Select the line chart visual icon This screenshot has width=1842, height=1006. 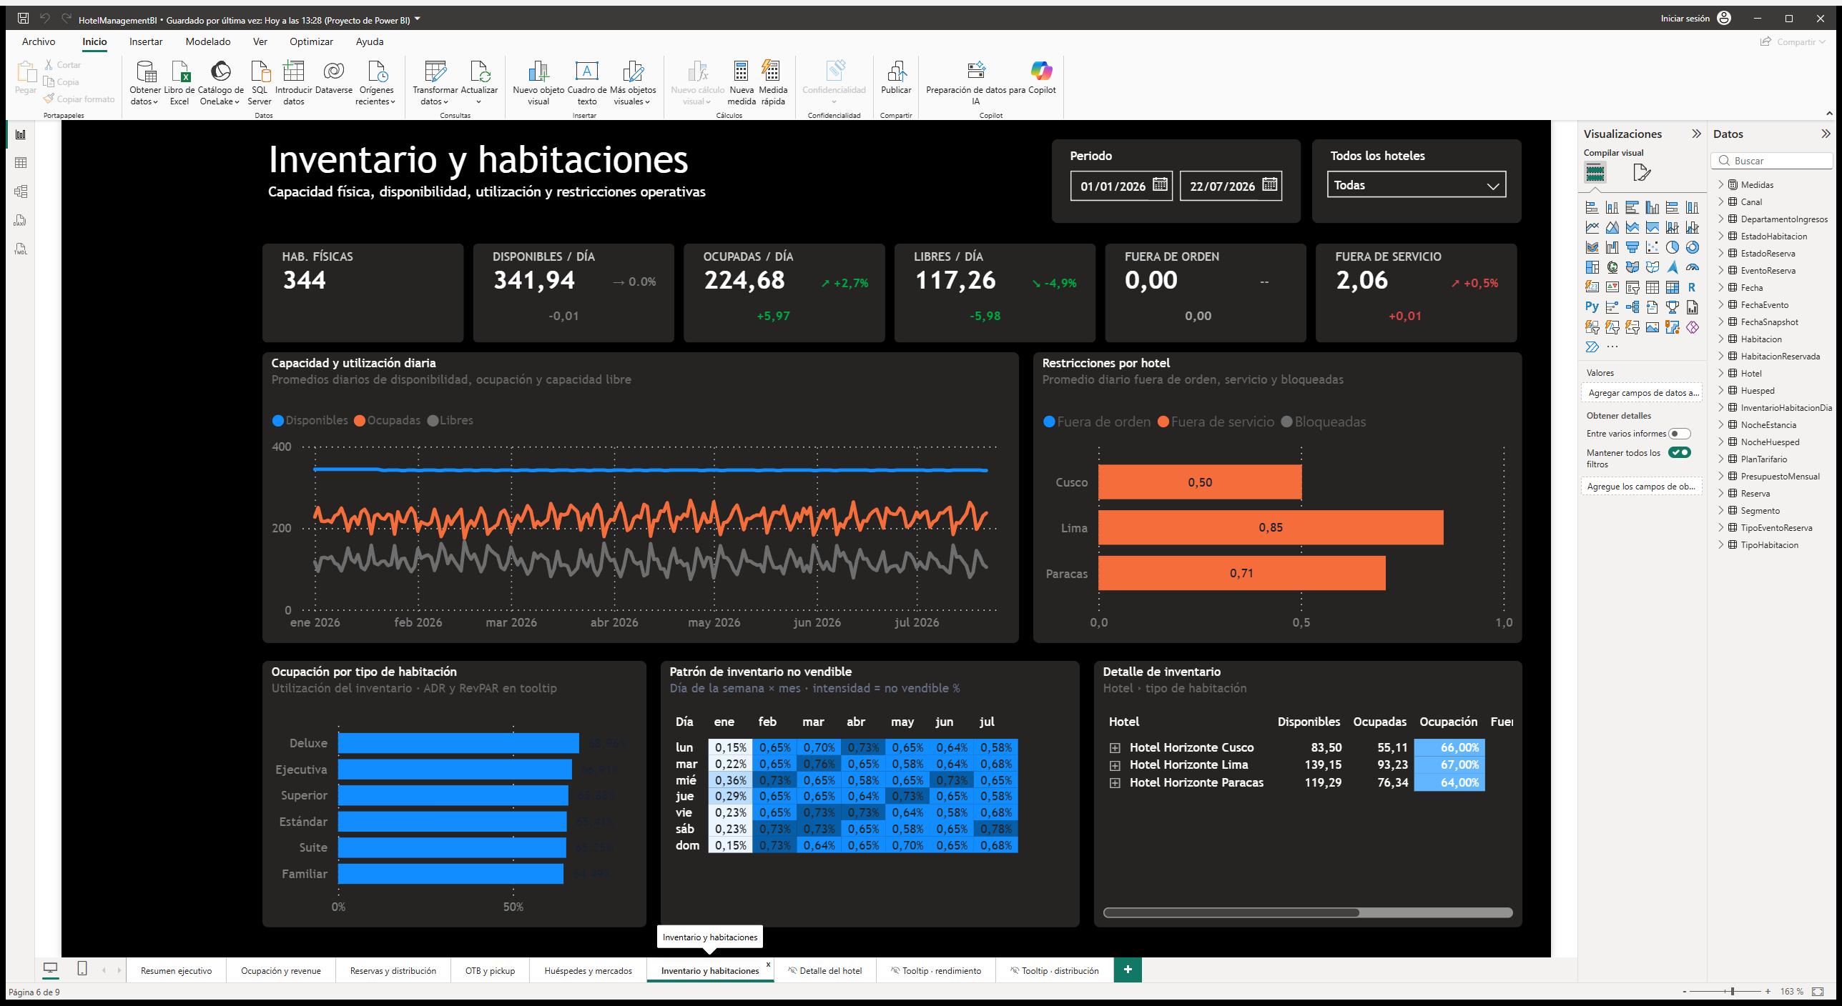1592,228
